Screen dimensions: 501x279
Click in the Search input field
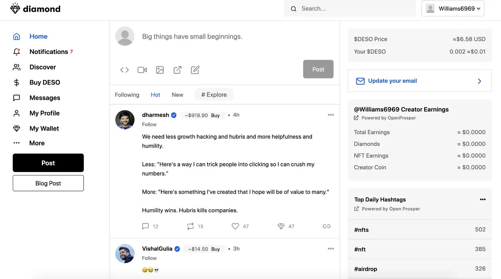(350, 9)
